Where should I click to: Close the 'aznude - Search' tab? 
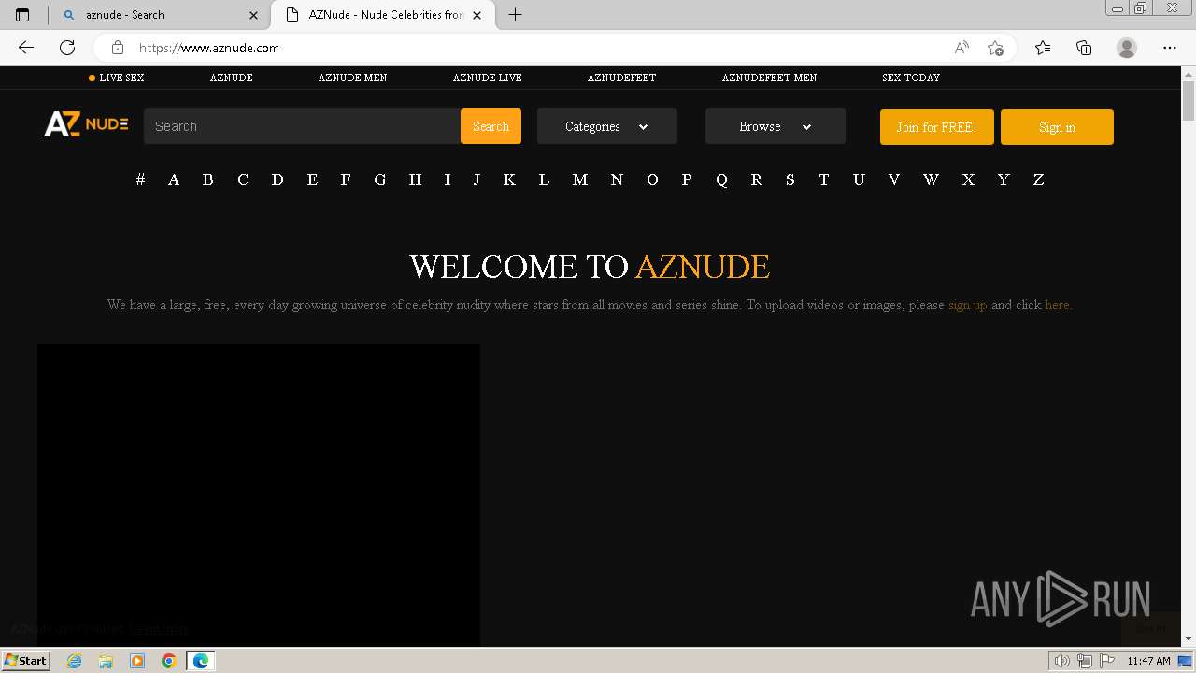click(x=253, y=15)
